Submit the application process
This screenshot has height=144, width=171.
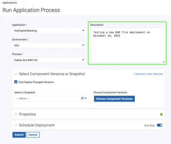coord(19,135)
